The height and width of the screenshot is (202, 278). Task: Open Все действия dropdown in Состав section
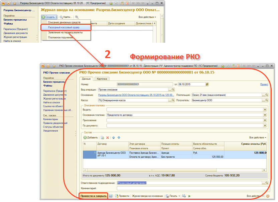(x=258, y=138)
